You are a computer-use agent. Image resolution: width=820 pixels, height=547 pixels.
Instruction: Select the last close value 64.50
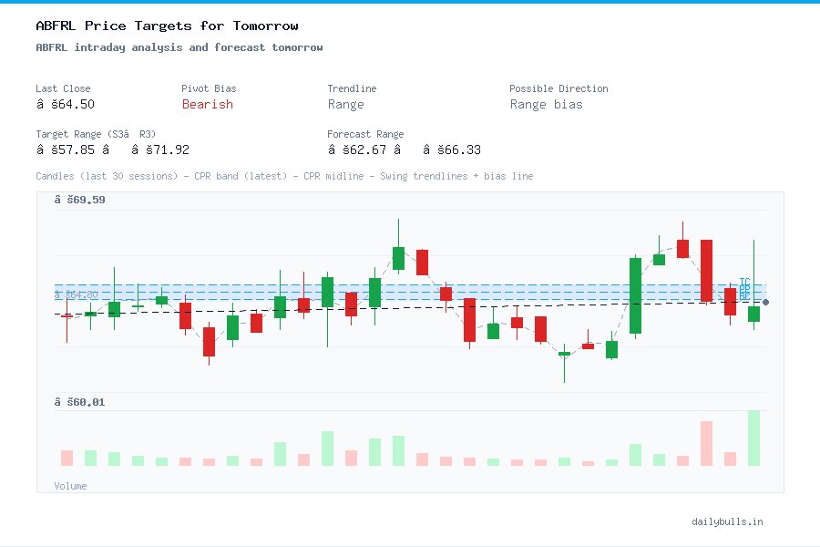pyautogui.click(x=66, y=104)
